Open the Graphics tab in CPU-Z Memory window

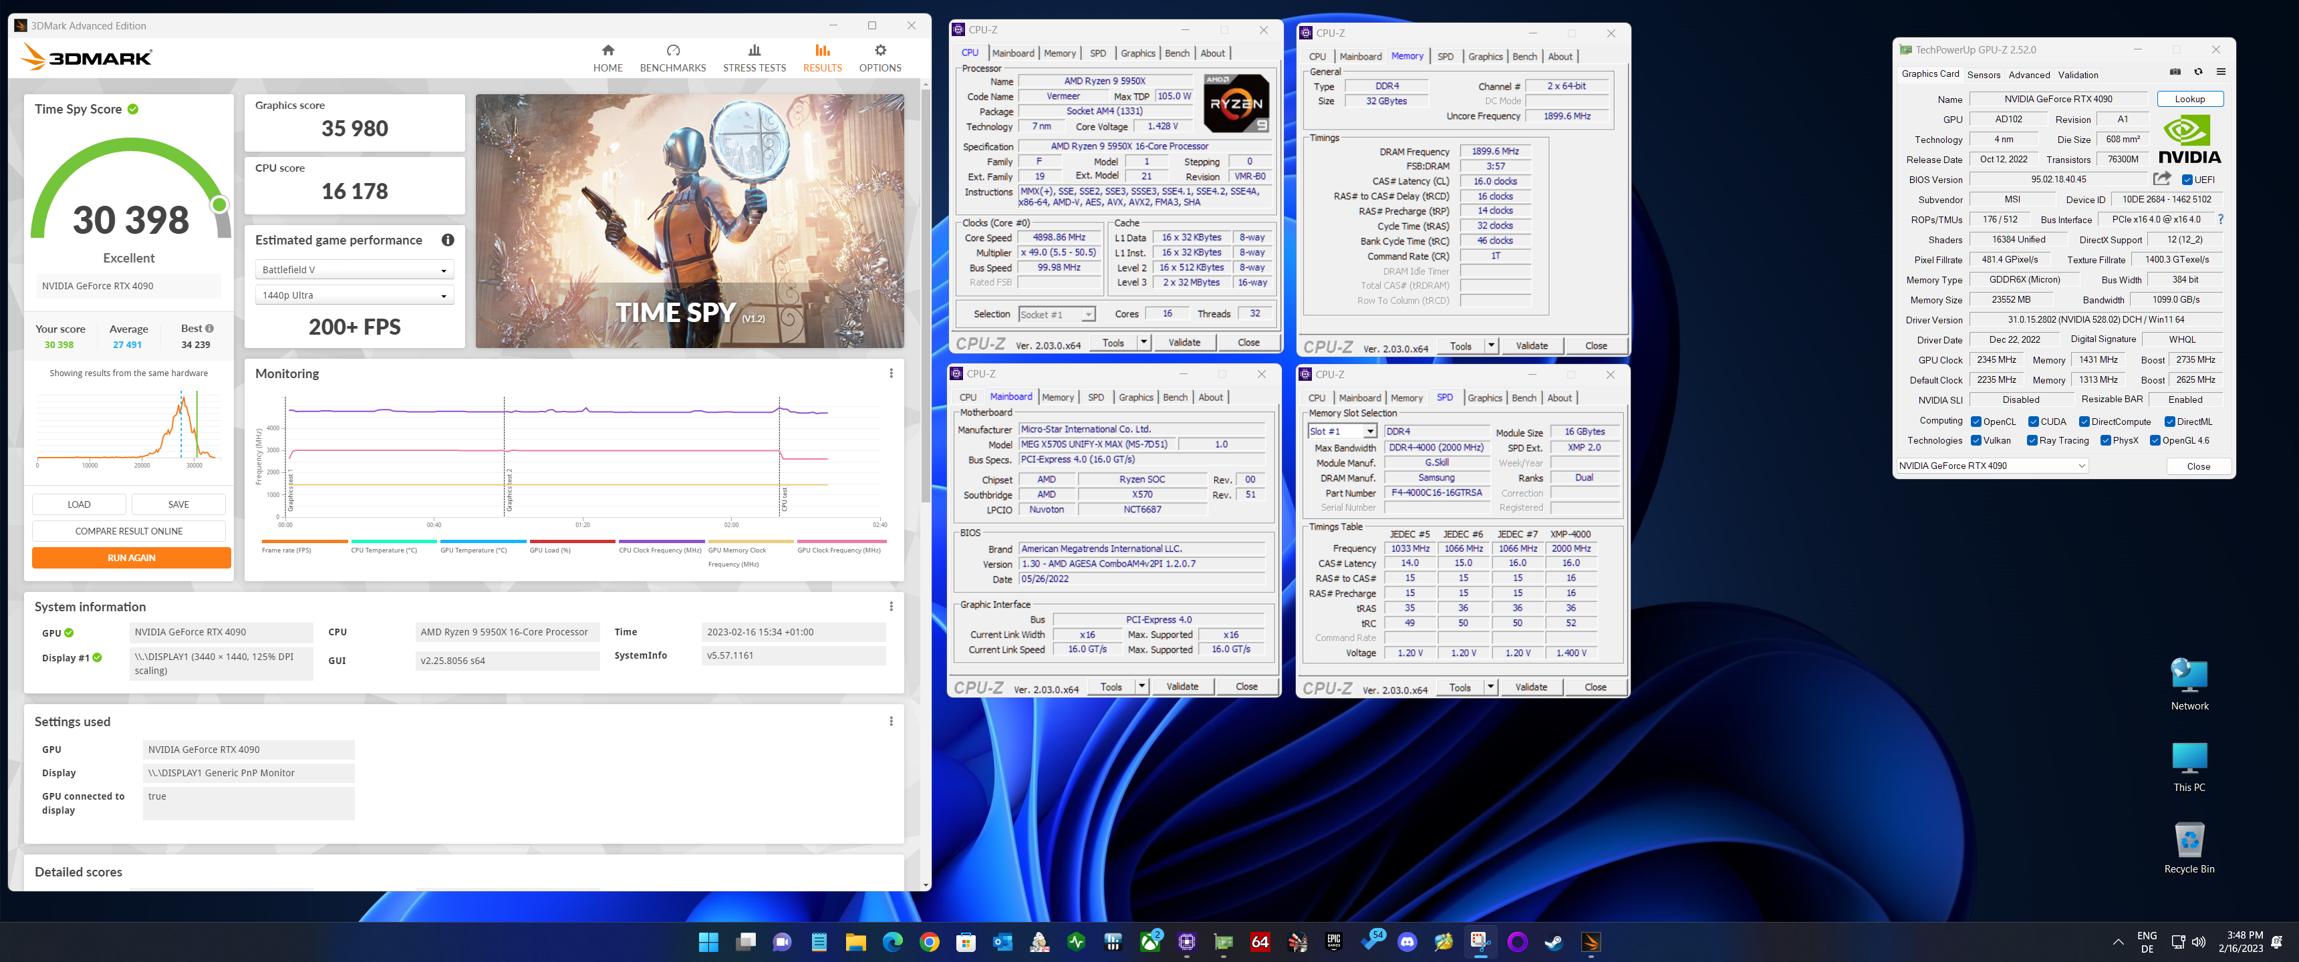(x=1485, y=57)
